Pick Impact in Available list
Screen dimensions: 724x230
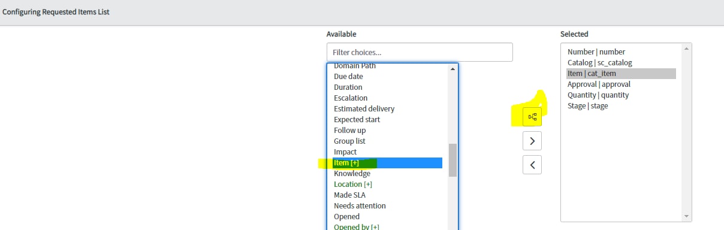pyautogui.click(x=388, y=152)
